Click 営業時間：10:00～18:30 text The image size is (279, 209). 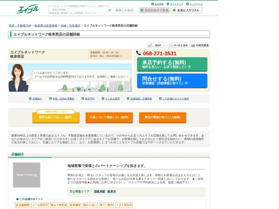coord(104,52)
